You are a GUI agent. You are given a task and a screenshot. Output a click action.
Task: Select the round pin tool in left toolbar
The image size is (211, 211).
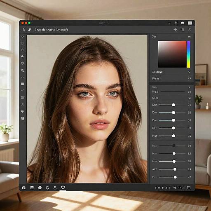point(23,111)
